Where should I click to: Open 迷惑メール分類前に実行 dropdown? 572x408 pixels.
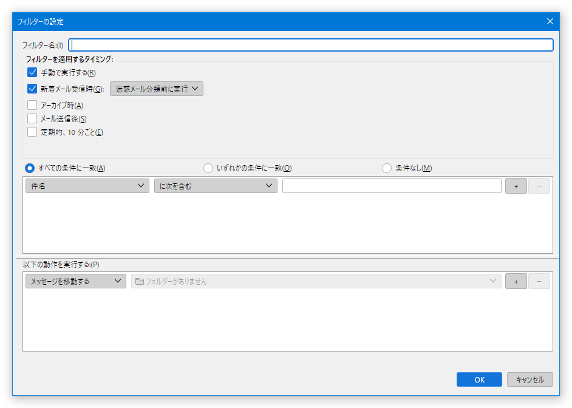156,89
